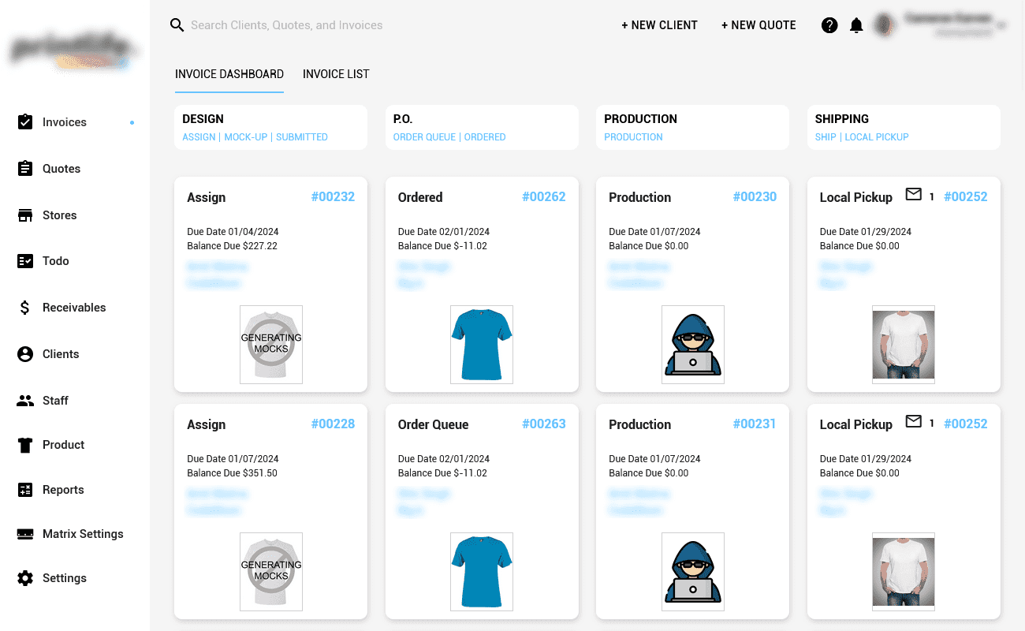Open invoice #00232 link
Viewport: 1025px width, 631px height.
click(333, 197)
